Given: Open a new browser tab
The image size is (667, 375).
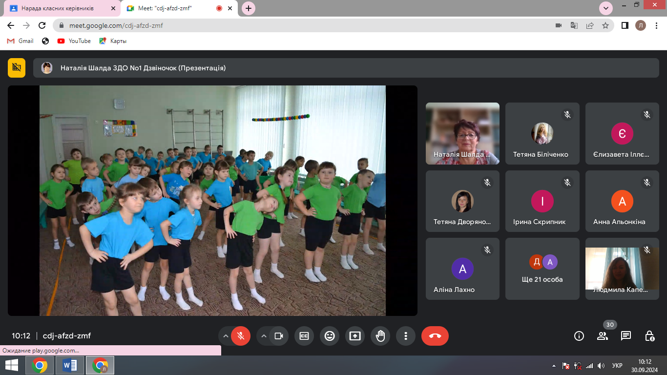Looking at the screenshot, I should tap(249, 8).
